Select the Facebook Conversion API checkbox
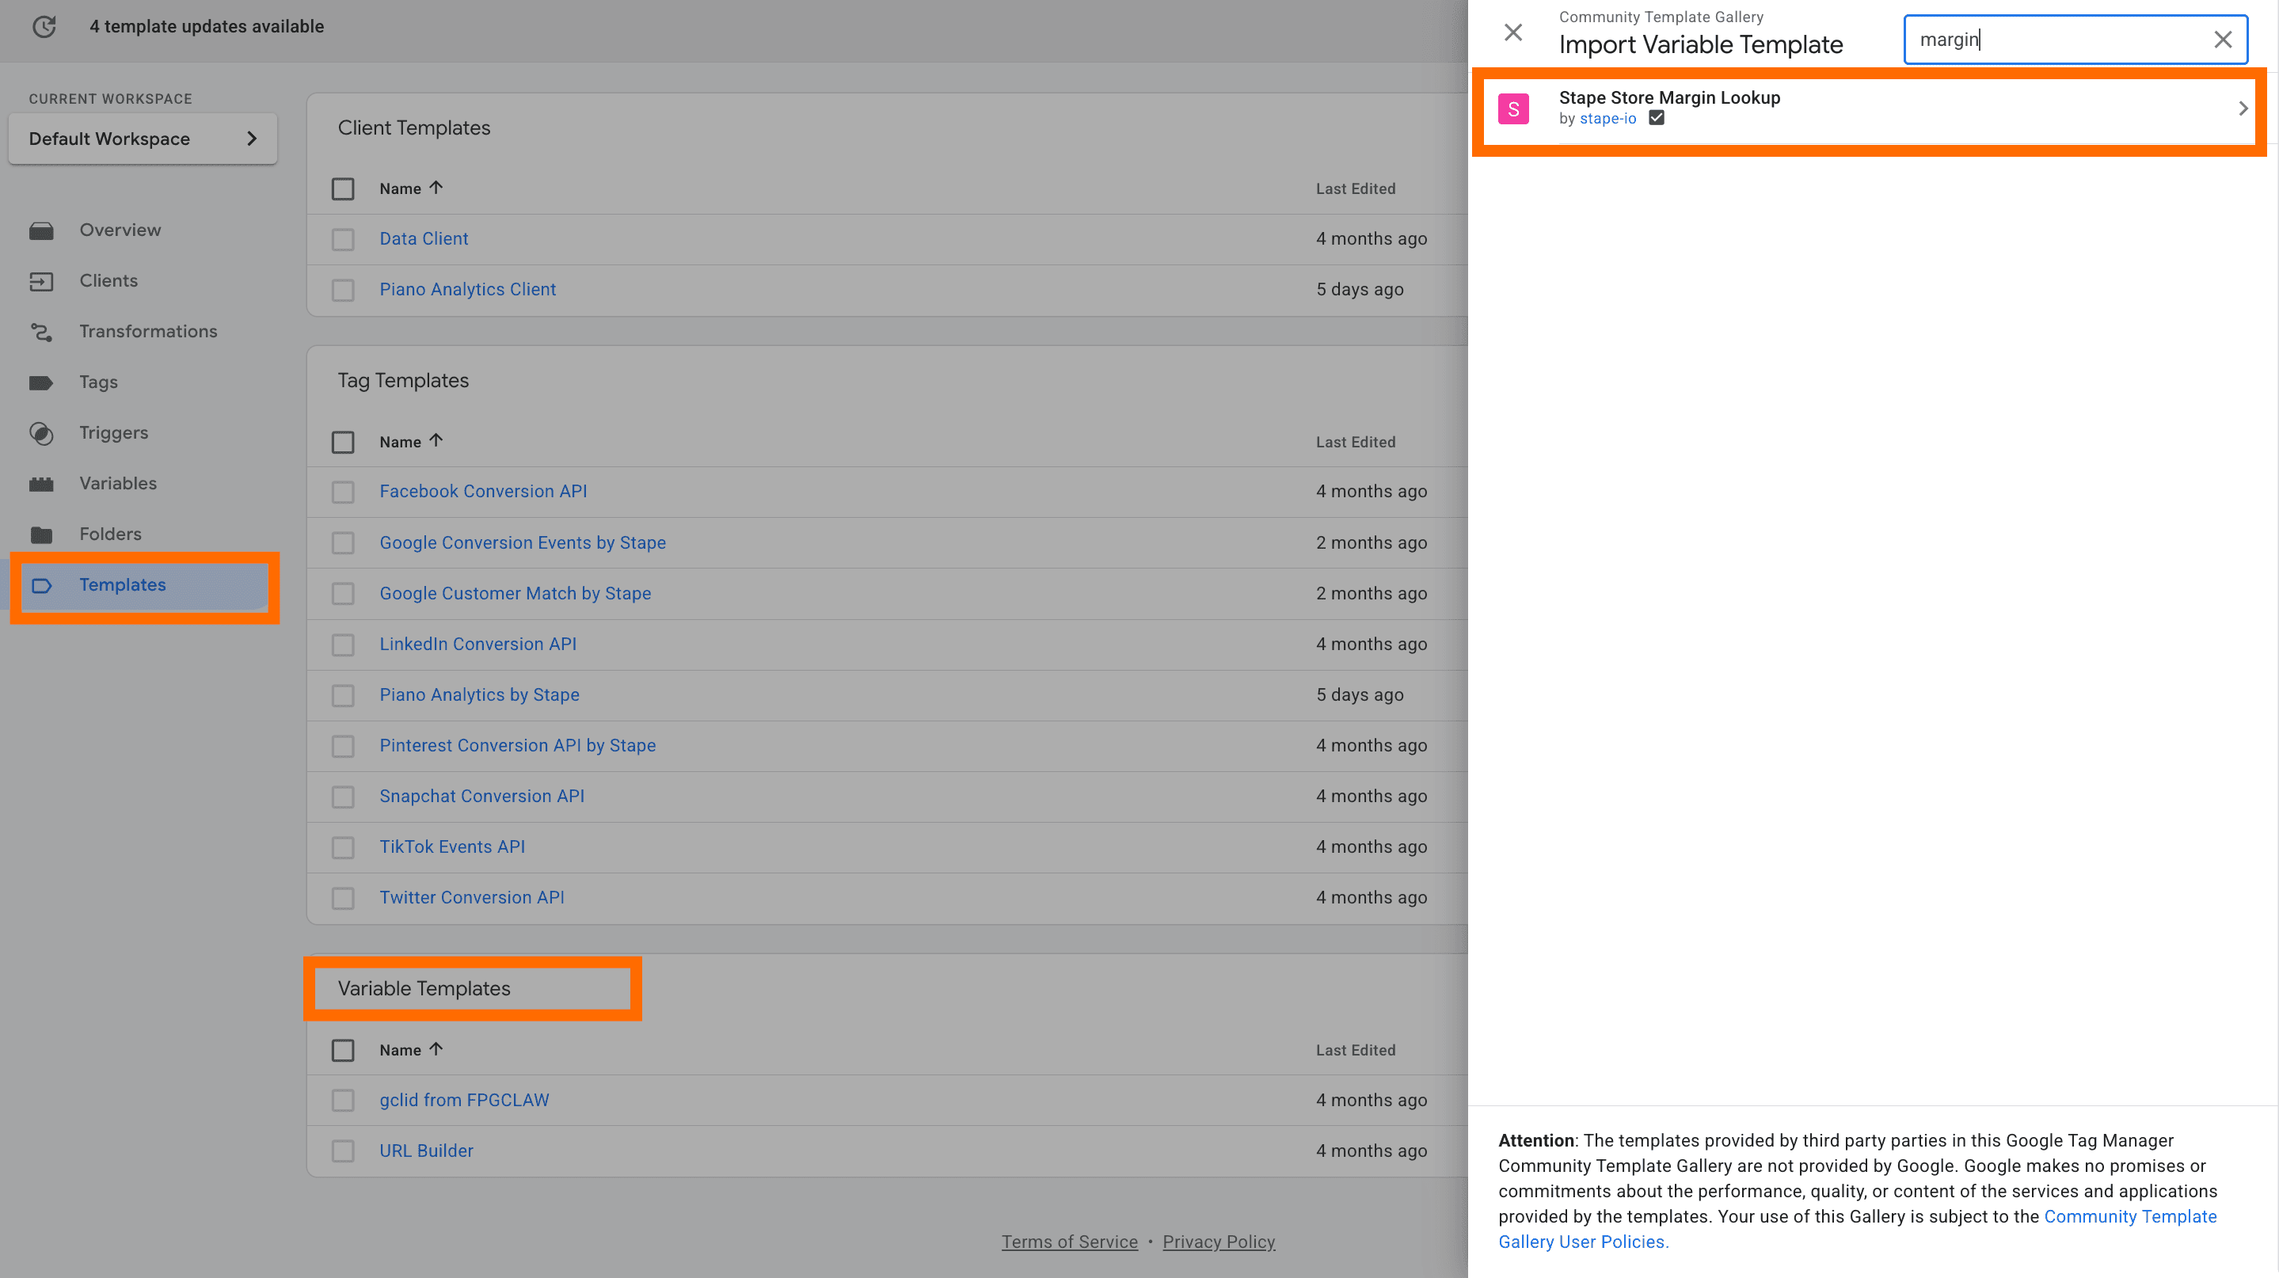The width and height of the screenshot is (2279, 1278). point(343,492)
